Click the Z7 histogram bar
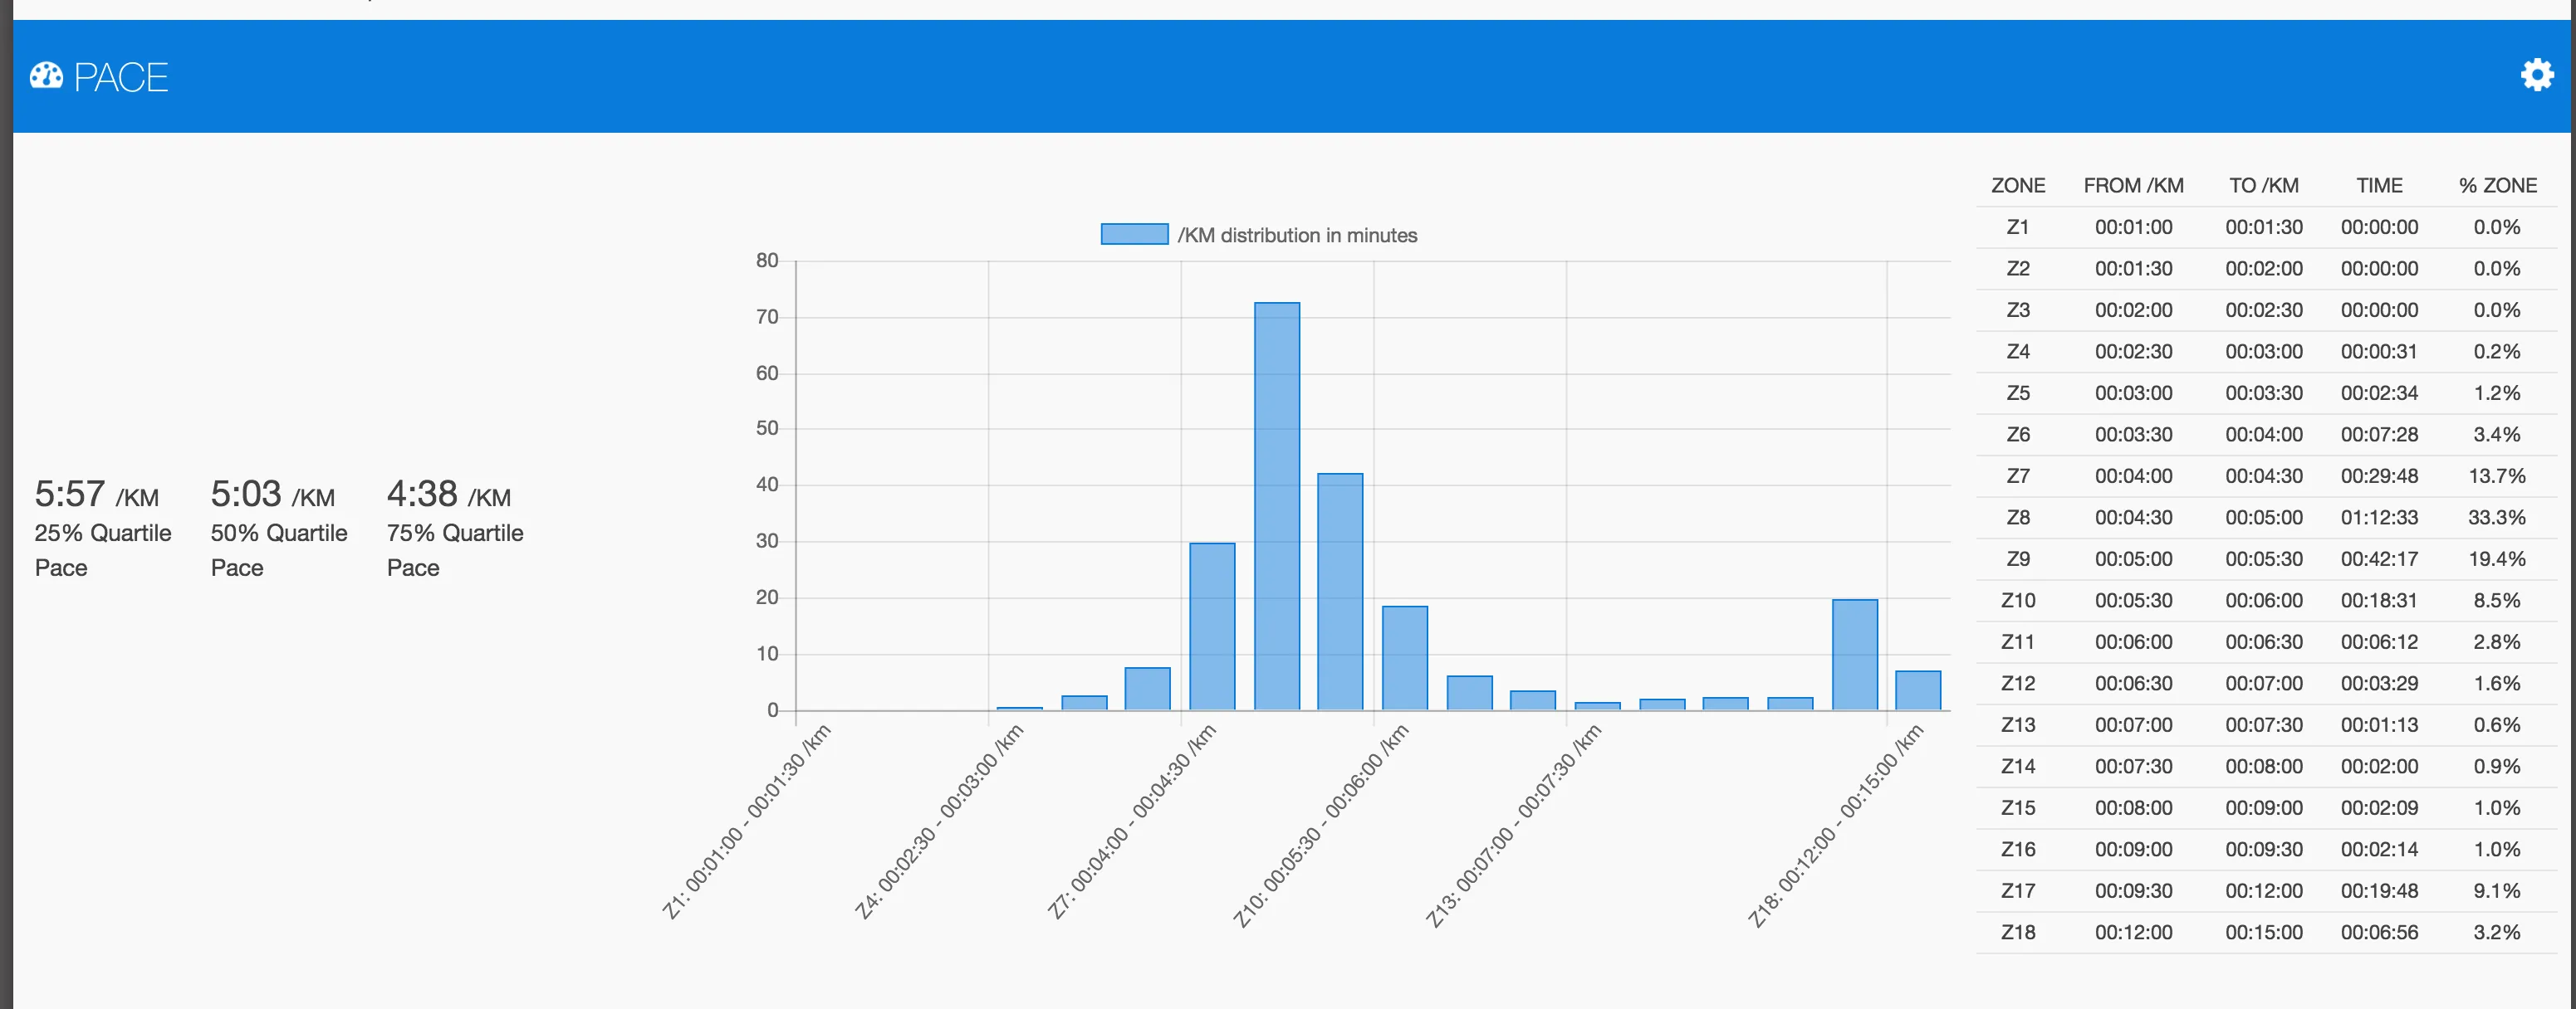This screenshot has width=2576, height=1009. pos(1212,626)
